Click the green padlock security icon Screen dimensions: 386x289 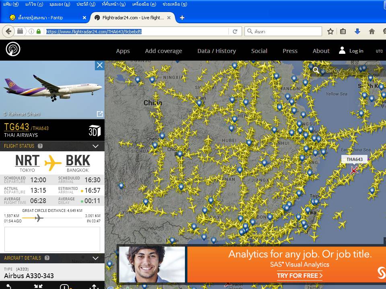tap(39, 31)
